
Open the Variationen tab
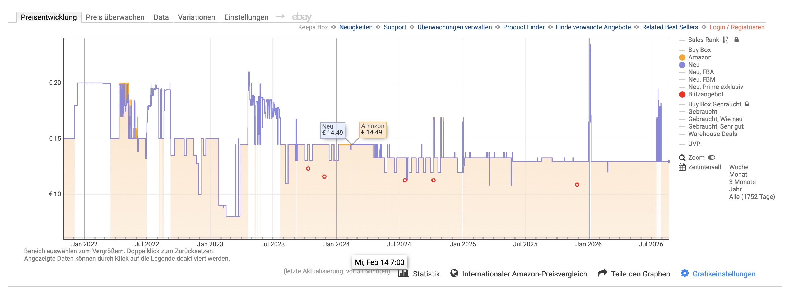[x=196, y=17]
